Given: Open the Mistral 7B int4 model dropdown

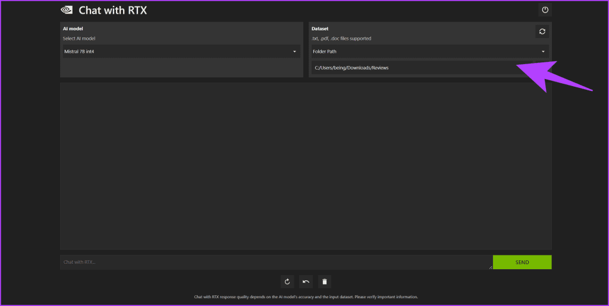Looking at the screenshot, I should point(181,51).
